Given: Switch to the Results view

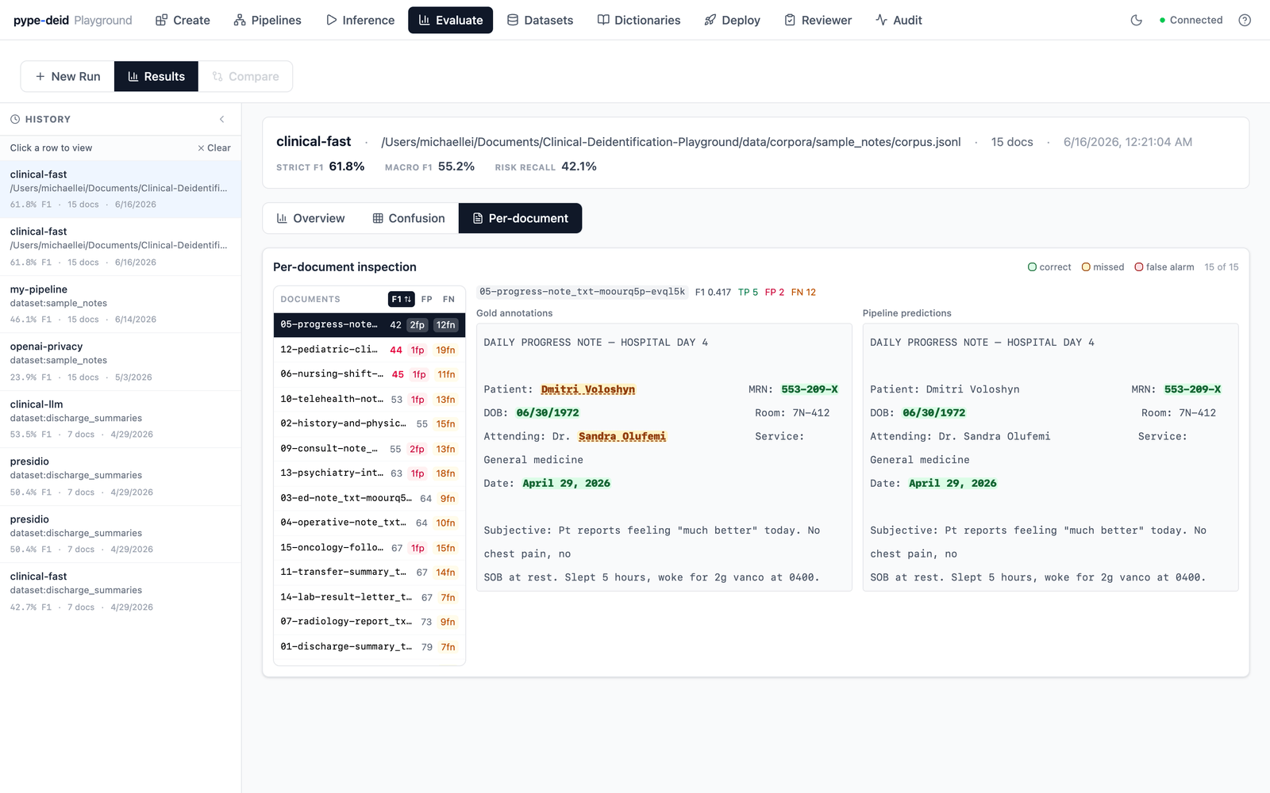Looking at the screenshot, I should pyautogui.click(x=156, y=76).
